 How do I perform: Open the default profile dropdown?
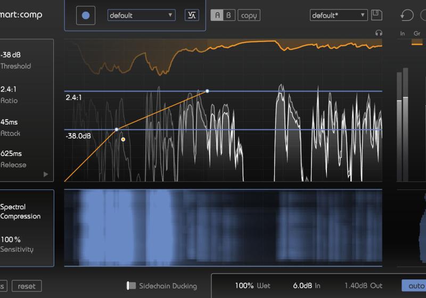click(141, 15)
